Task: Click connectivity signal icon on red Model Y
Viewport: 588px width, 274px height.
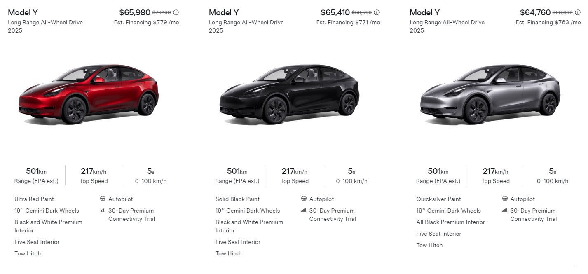Action: pos(103,210)
